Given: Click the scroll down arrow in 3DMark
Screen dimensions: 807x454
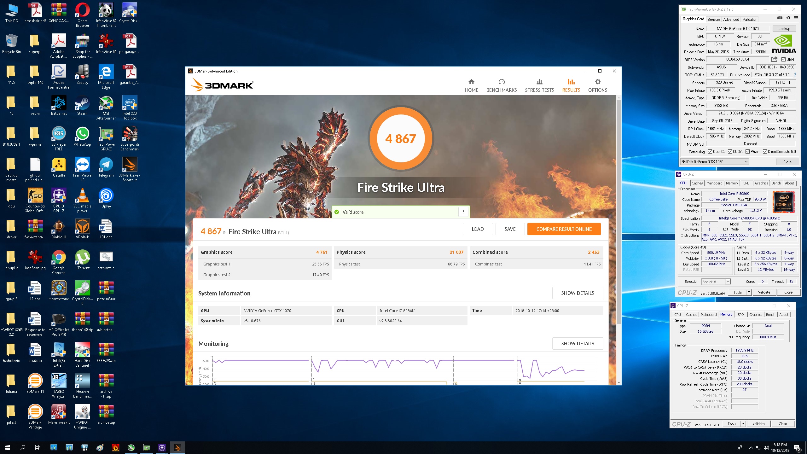Looking at the screenshot, I should click(618, 382).
